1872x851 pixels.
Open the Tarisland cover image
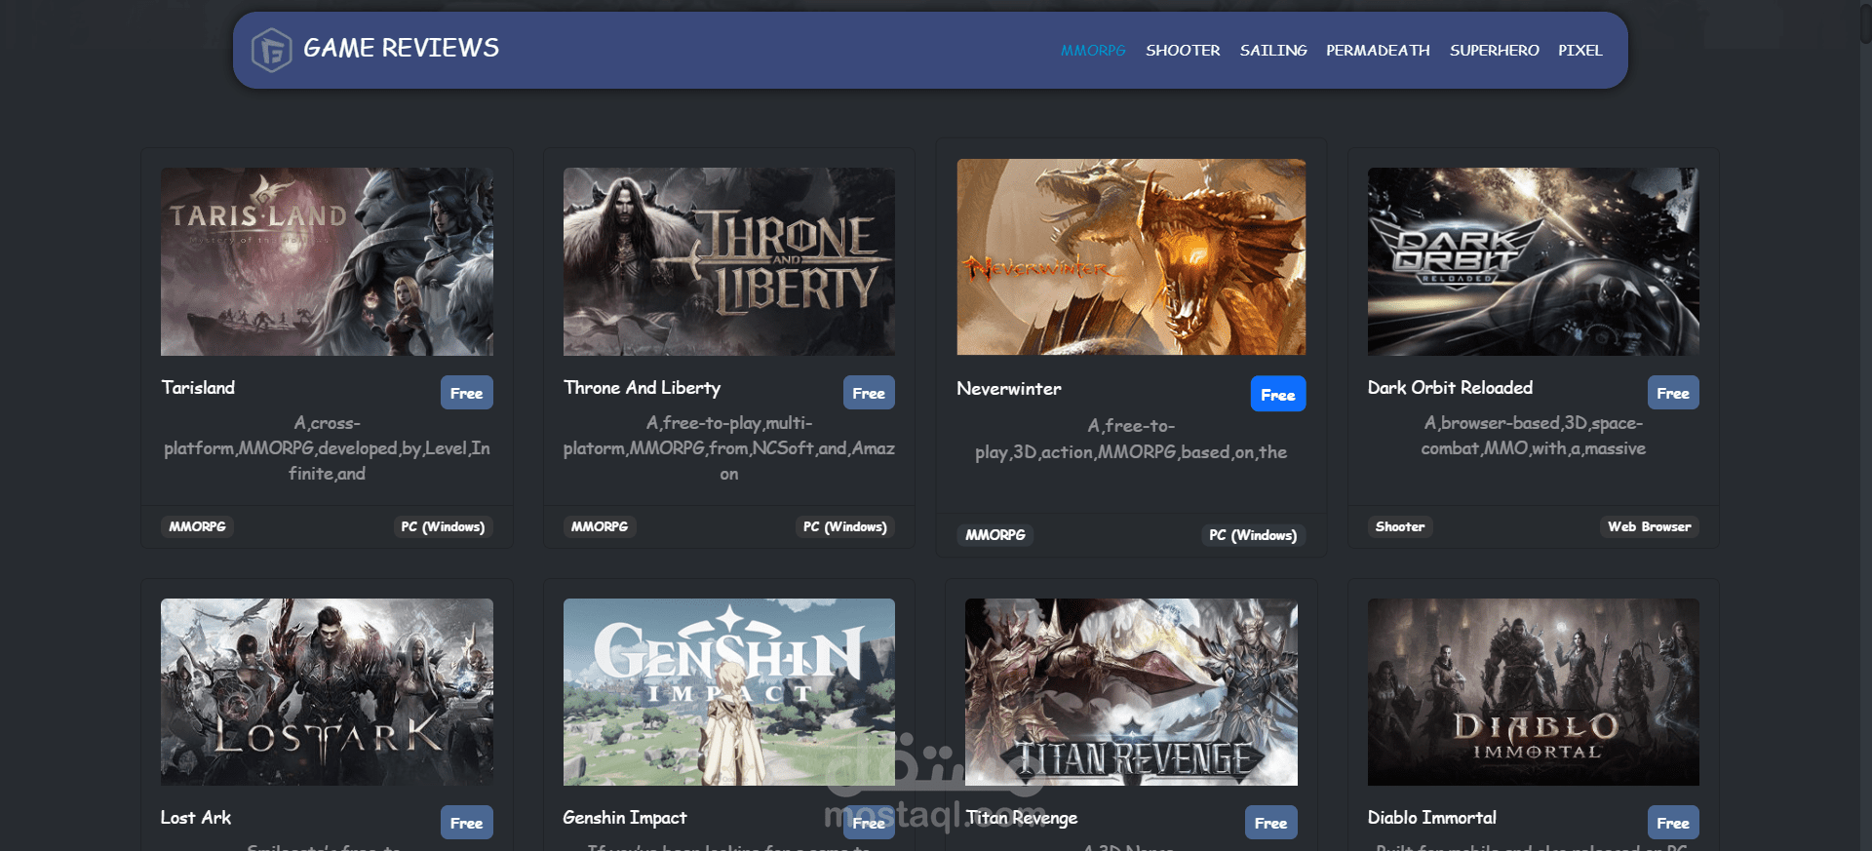click(327, 261)
